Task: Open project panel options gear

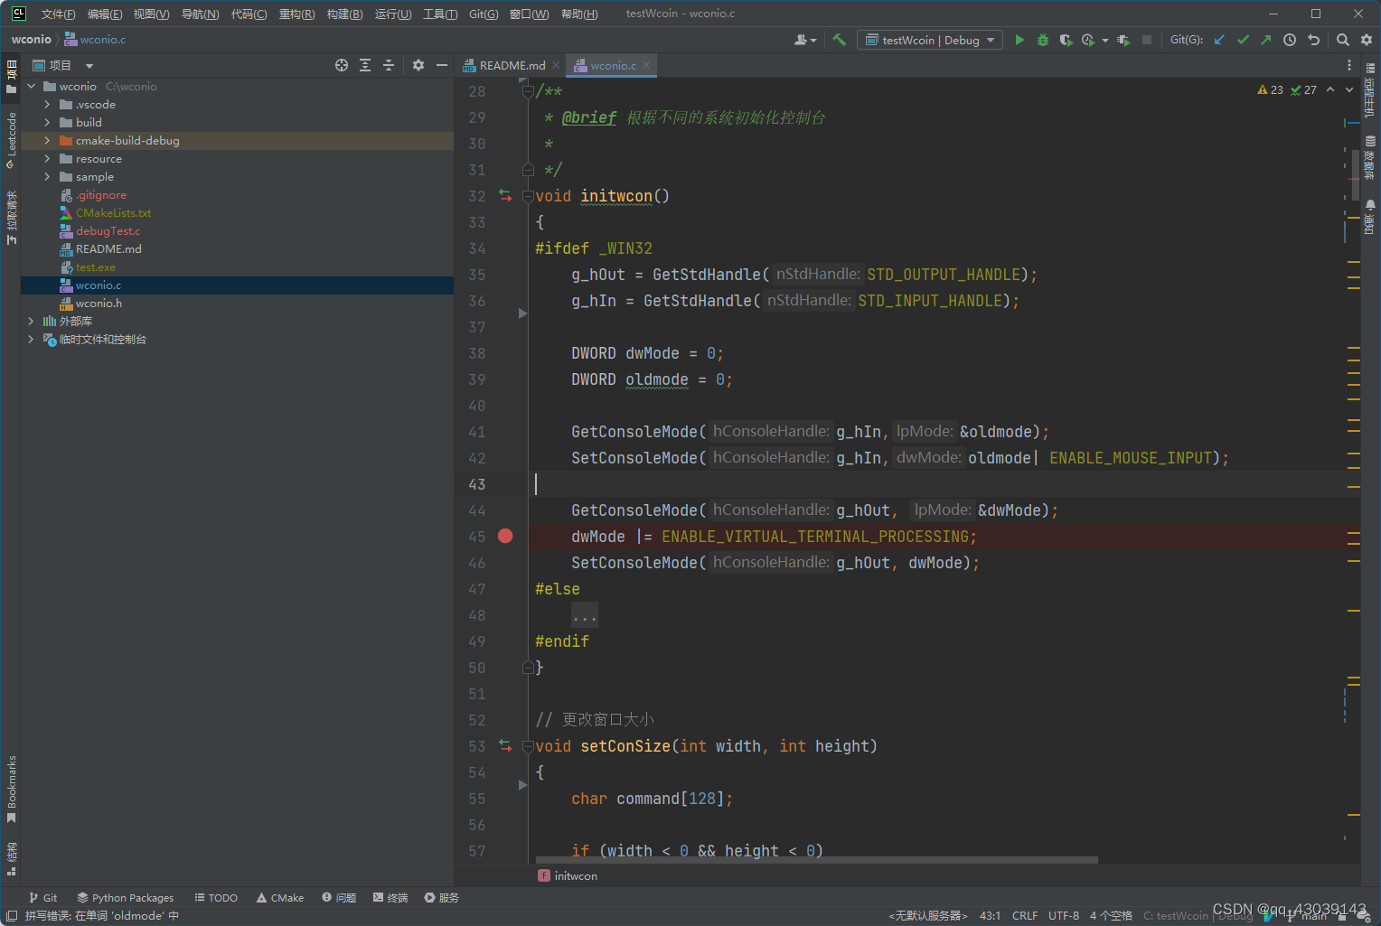Action: (x=418, y=65)
